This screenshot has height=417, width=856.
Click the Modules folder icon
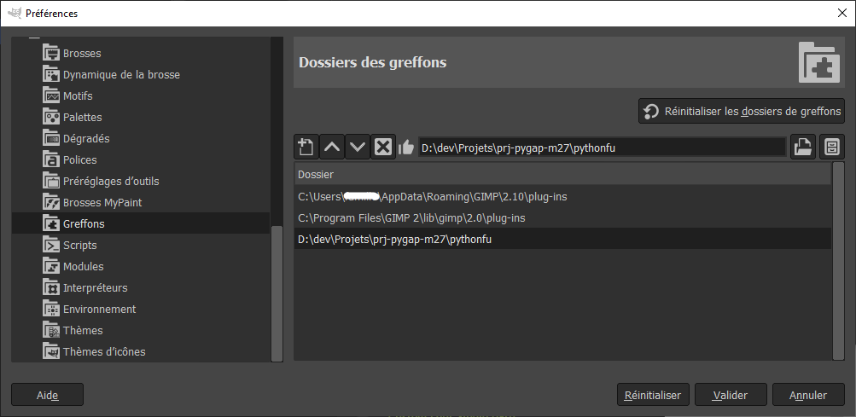point(51,266)
